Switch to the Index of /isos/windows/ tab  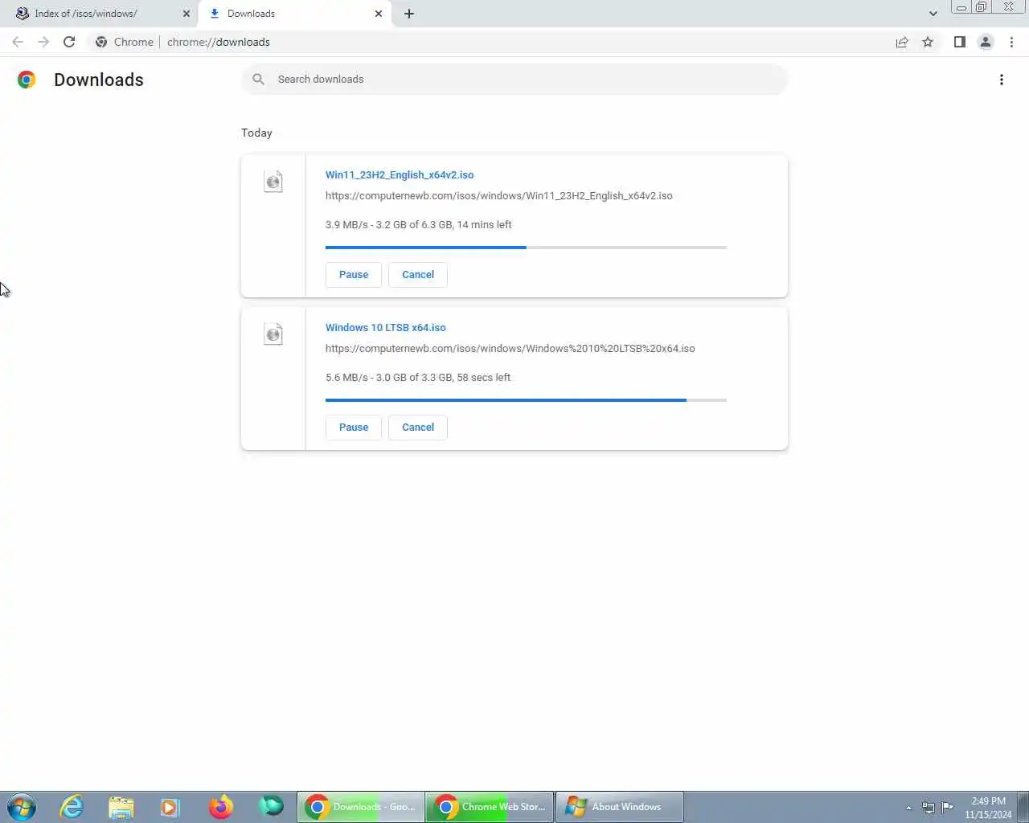tap(98, 14)
